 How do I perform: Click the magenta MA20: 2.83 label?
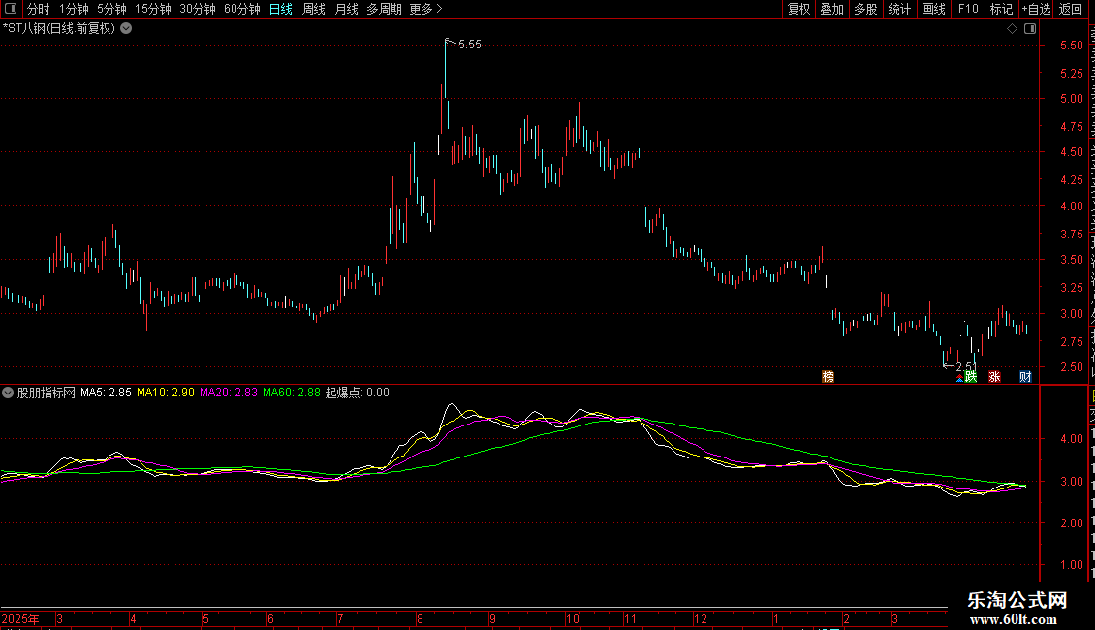click(229, 393)
